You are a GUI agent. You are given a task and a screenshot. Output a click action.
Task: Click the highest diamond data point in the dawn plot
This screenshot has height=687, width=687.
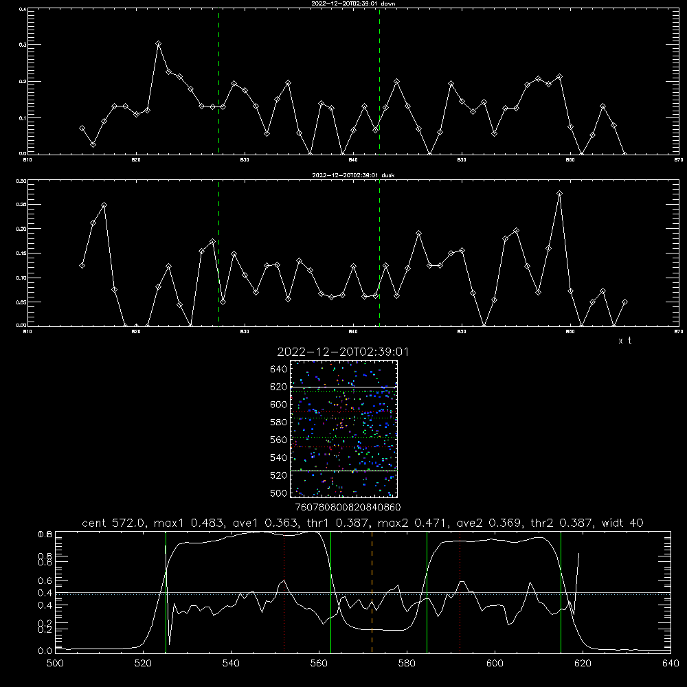[158, 44]
